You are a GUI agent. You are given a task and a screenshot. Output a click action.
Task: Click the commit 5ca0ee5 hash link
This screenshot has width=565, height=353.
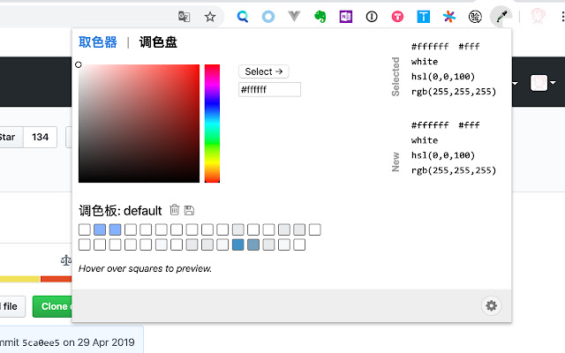pyautogui.click(x=41, y=342)
